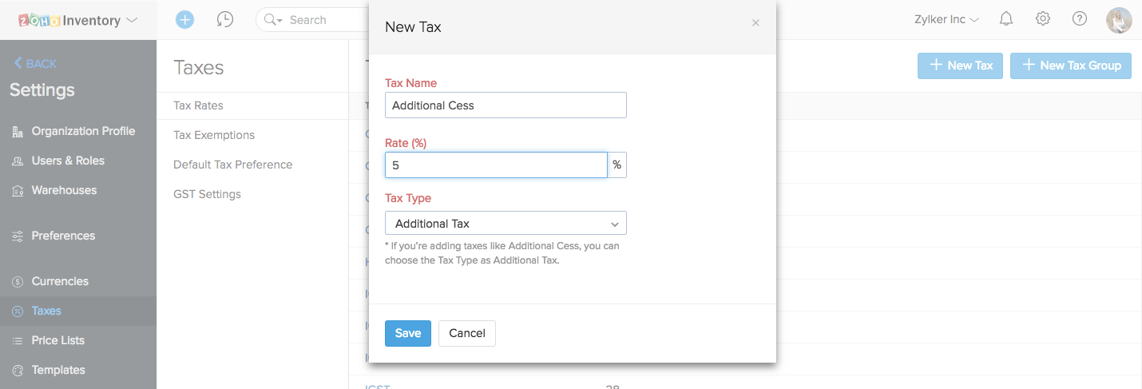Expand the Tax Type dropdown

(x=506, y=224)
